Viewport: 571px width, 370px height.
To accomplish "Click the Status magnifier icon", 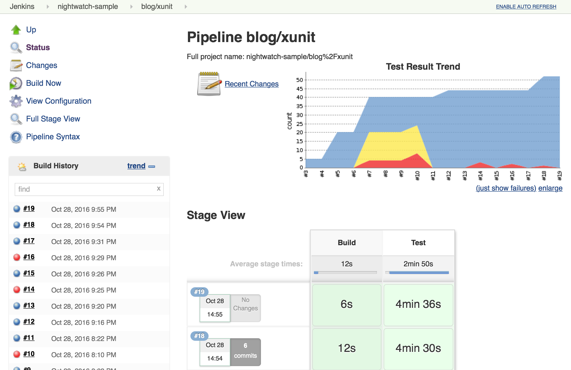I will tap(16, 48).
